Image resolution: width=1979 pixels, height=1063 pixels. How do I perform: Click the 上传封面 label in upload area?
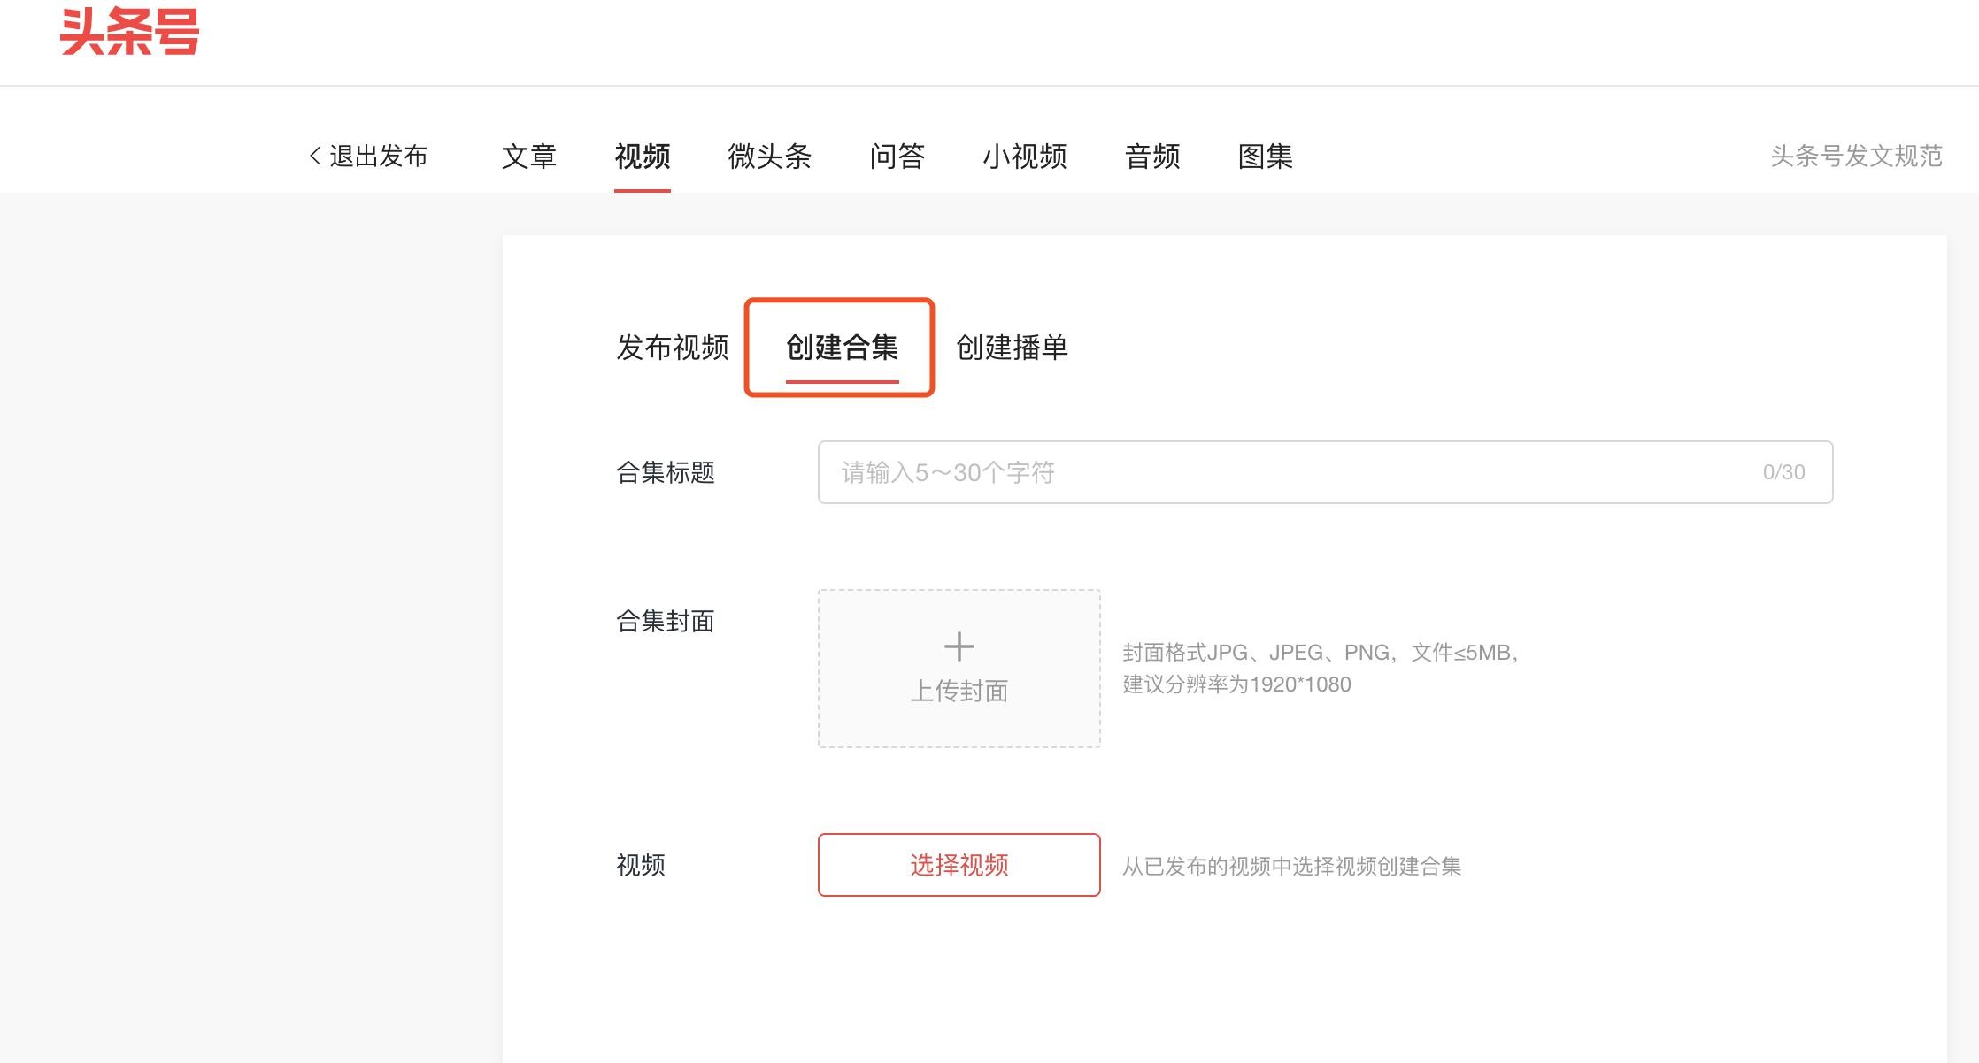click(x=959, y=691)
